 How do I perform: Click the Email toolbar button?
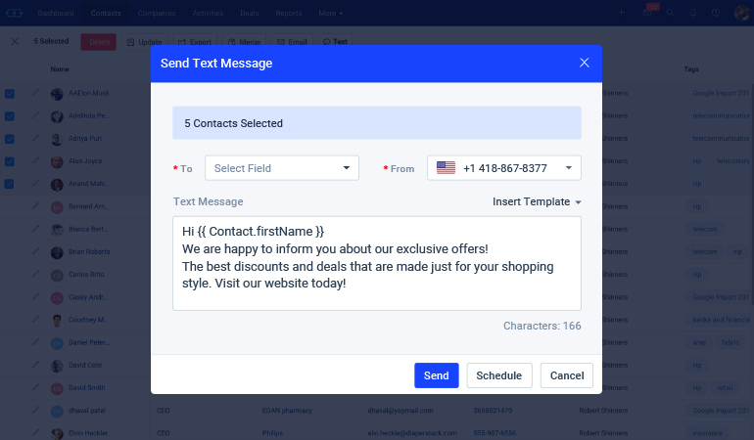click(x=293, y=42)
